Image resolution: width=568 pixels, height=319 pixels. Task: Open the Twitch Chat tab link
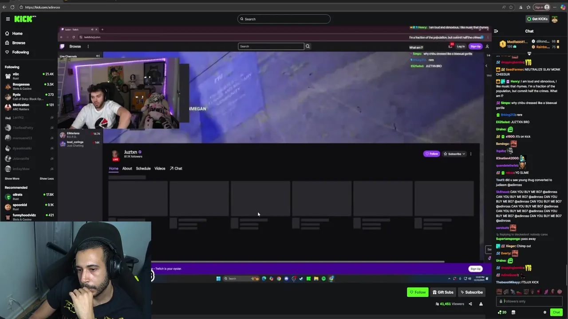pos(176,168)
